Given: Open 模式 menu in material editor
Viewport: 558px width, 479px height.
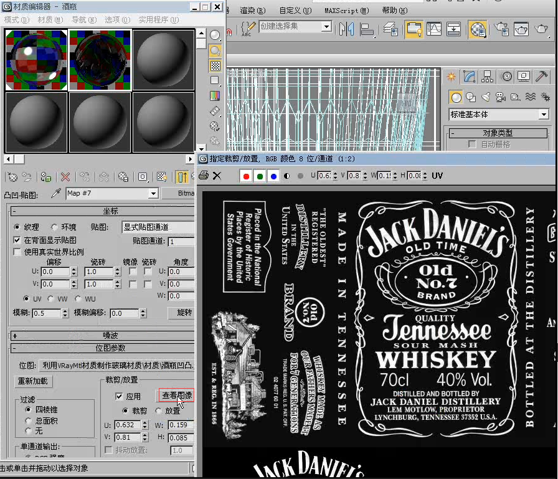Looking at the screenshot, I should click(x=17, y=20).
